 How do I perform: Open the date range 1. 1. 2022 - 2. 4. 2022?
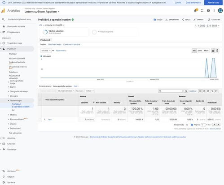click(207, 26)
